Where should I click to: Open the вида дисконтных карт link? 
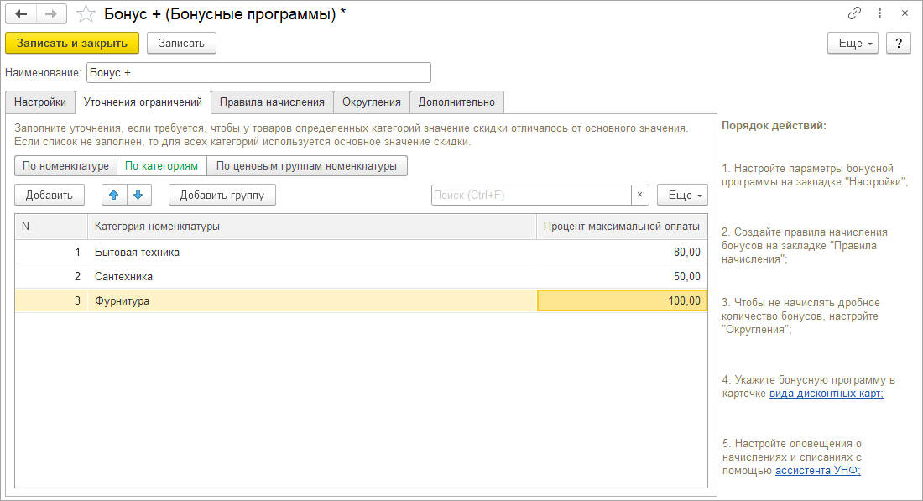(x=826, y=394)
